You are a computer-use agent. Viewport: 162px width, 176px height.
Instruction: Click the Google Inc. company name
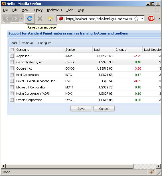(x=24, y=68)
